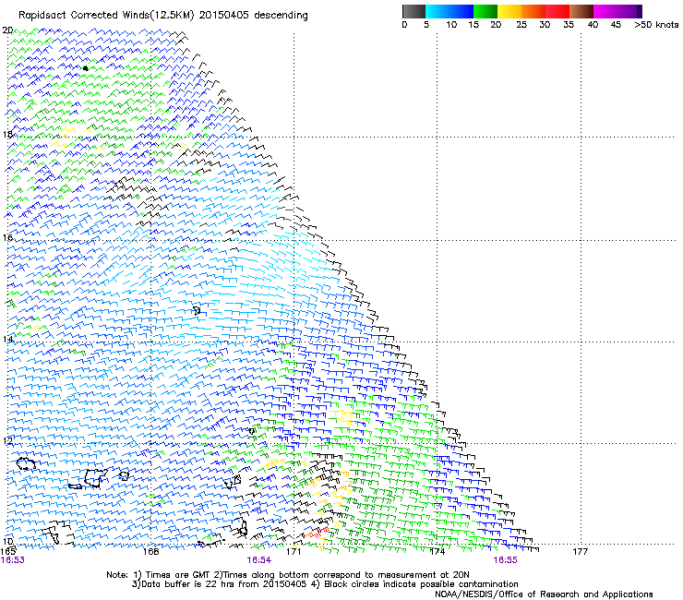Click the '3)Data buffer is 22 hrs' note line

[325, 584]
